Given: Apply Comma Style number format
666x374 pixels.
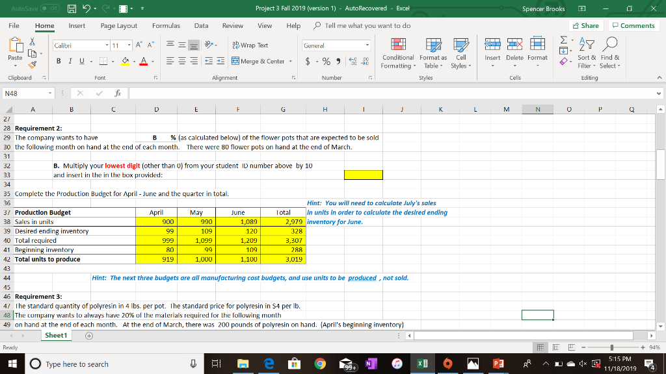Looking at the screenshot, I should pyautogui.click(x=338, y=61).
